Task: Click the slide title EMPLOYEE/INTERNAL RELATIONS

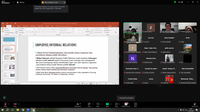Action: tap(56, 45)
